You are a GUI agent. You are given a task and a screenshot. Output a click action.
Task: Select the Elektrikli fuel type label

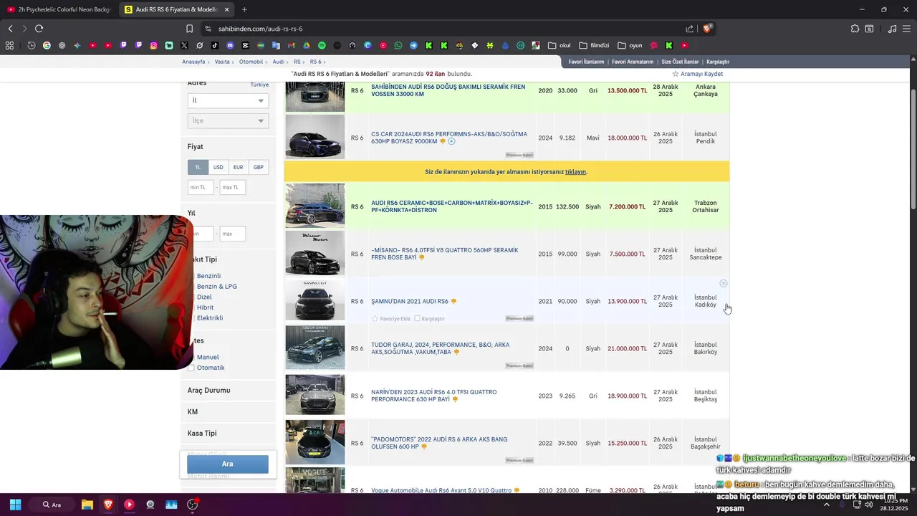tap(210, 317)
